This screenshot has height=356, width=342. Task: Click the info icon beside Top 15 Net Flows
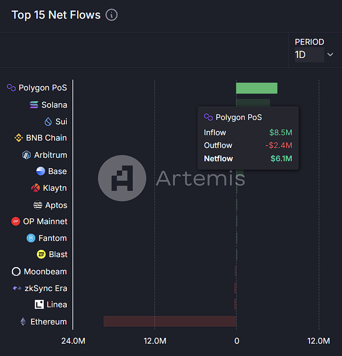112,15
